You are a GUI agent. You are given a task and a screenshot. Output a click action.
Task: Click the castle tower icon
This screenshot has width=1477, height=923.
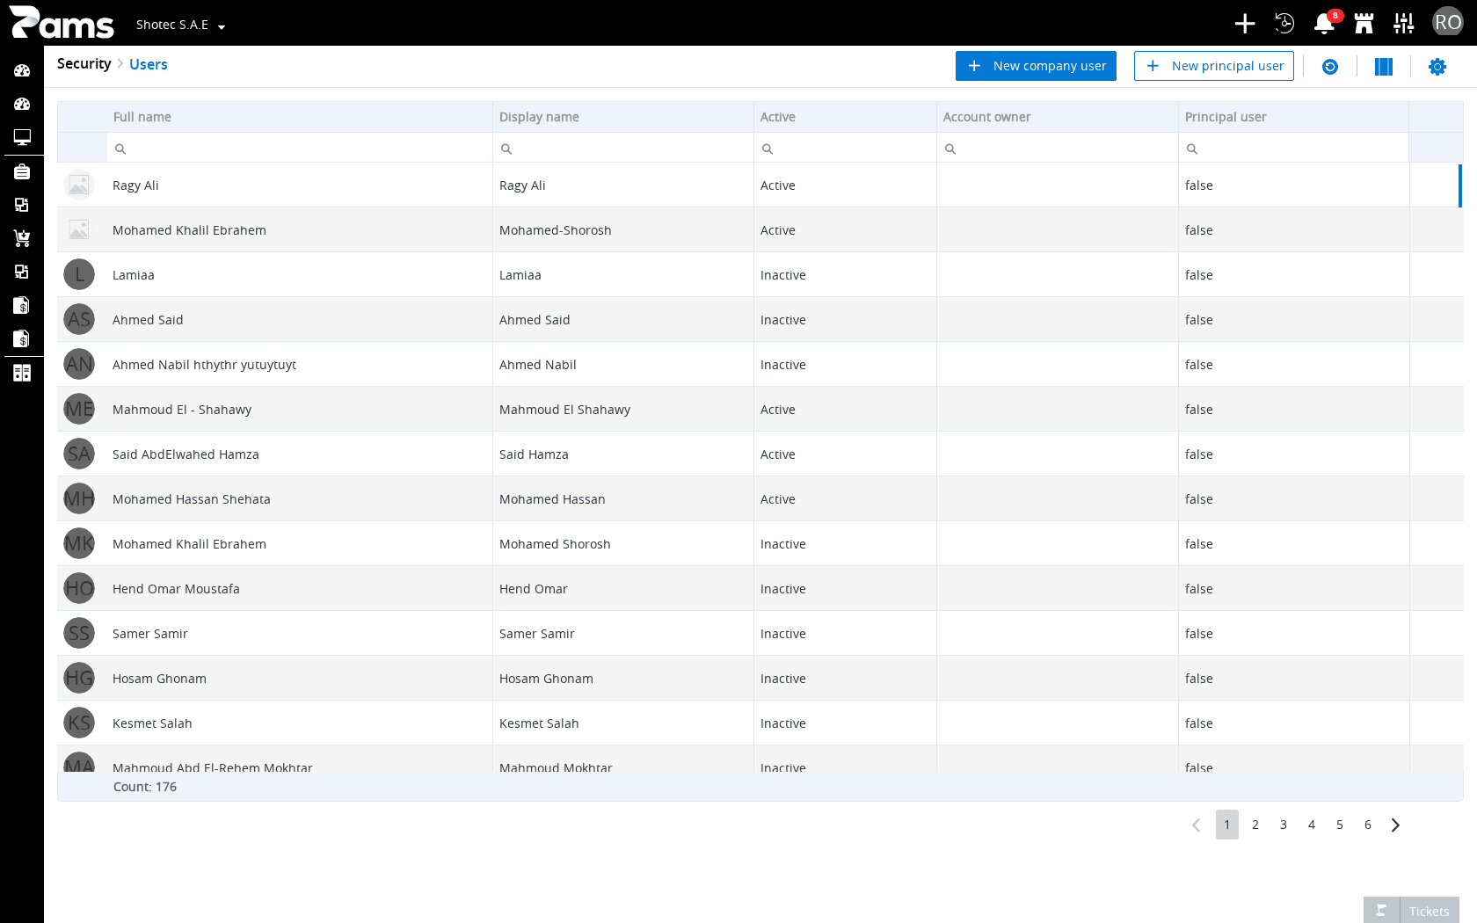point(1364,24)
